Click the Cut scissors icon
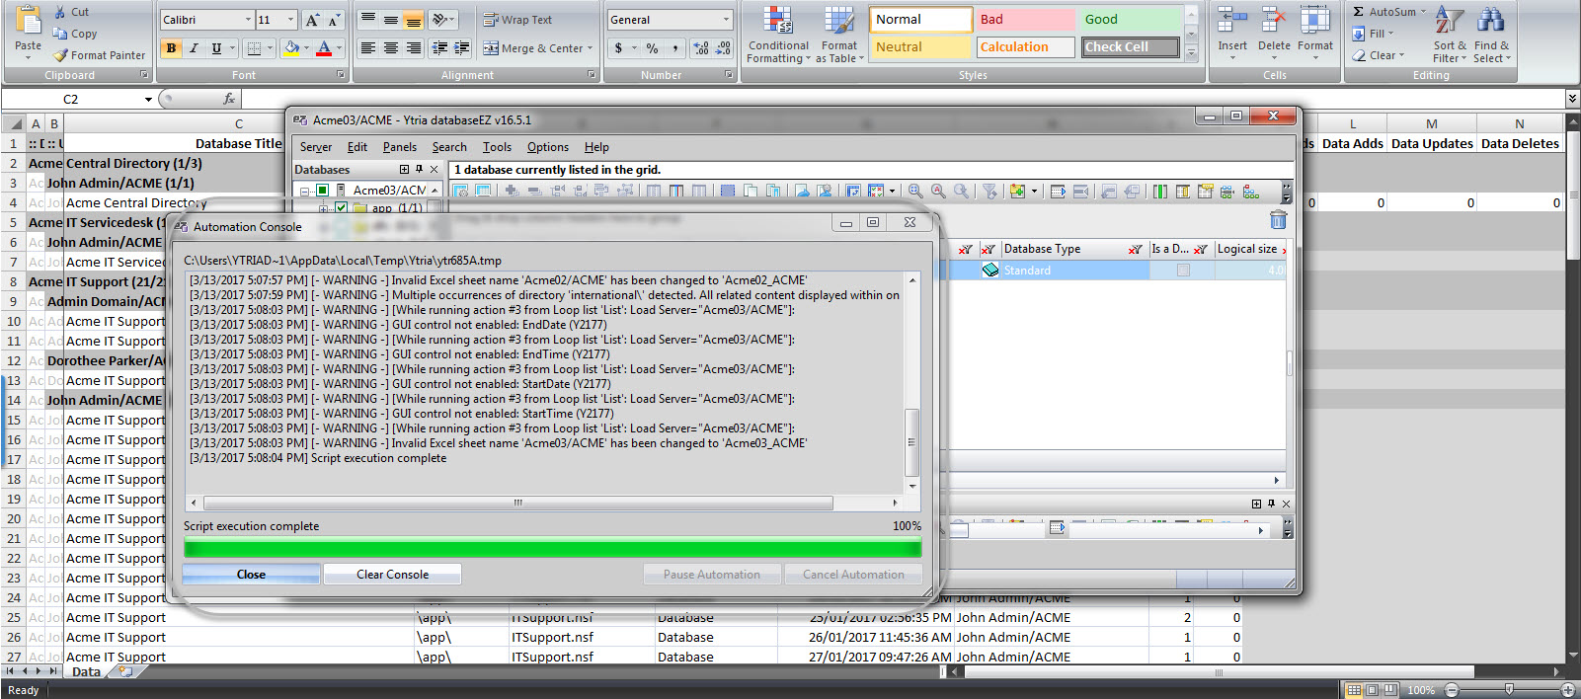 click(x=61, y=12)
